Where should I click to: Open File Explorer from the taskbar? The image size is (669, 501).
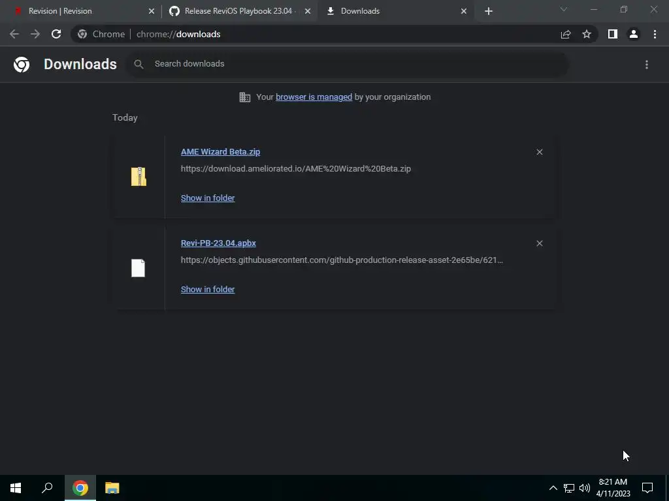tap(112, 488)
